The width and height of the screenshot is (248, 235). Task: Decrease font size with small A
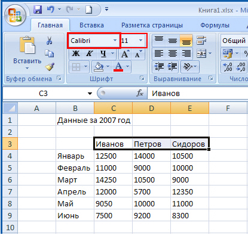[x=138, y=54]
